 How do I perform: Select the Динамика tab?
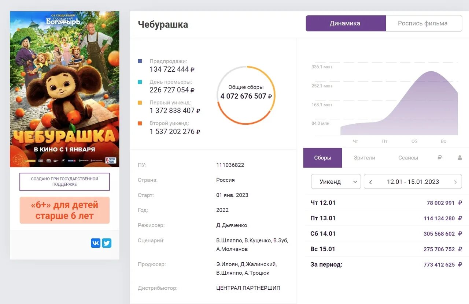click(x=346, y=23)
